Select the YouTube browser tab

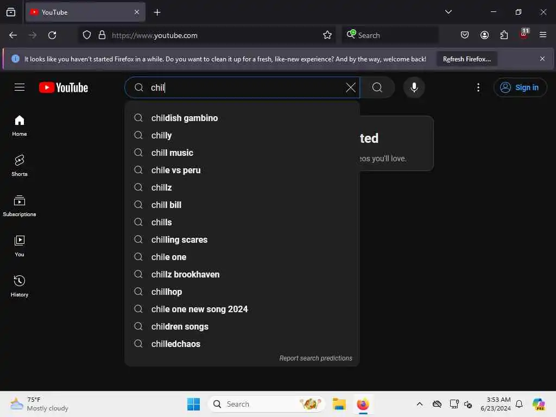[85, 12]
